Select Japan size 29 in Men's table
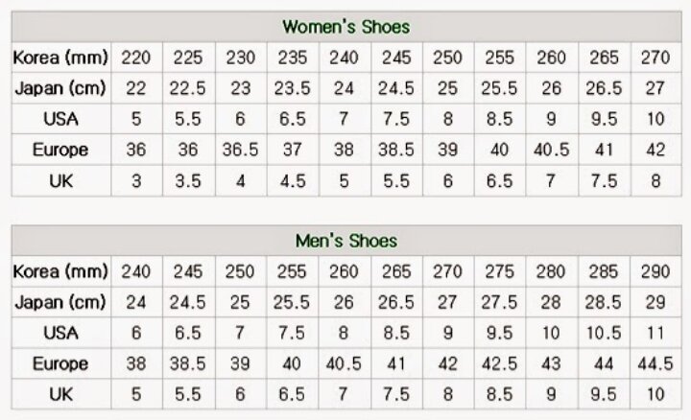The height and width of the screenshot is (420, 691). point(655,302)
